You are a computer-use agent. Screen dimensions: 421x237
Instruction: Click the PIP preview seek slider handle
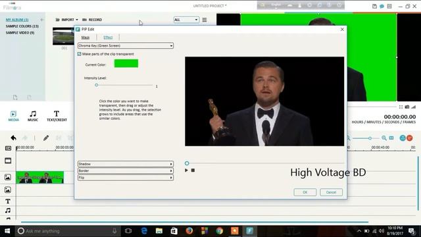187,163
